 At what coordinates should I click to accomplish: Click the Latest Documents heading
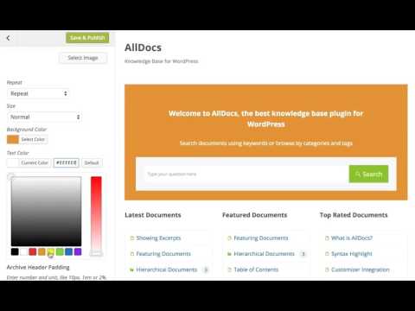(153, 215)
